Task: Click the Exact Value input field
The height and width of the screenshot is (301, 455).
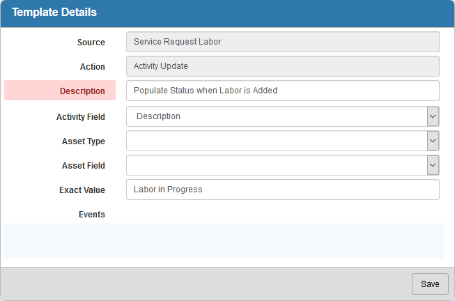Action: pyautogui.click(x=283, y=190)
